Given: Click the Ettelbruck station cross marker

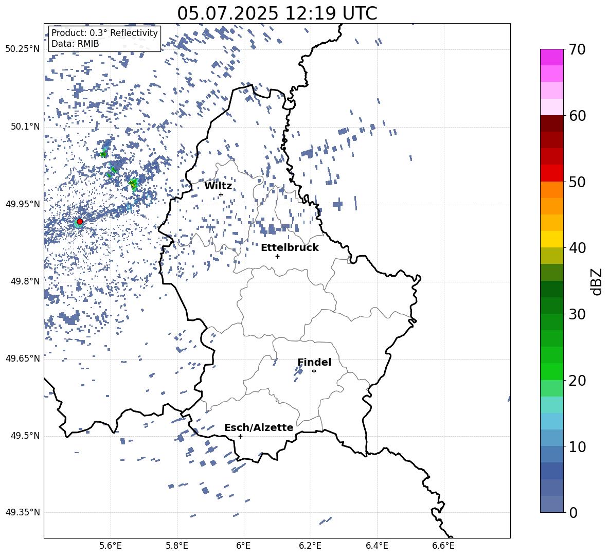Looking at the screenshot, I should pyautogui.click(x=277, y=256).
